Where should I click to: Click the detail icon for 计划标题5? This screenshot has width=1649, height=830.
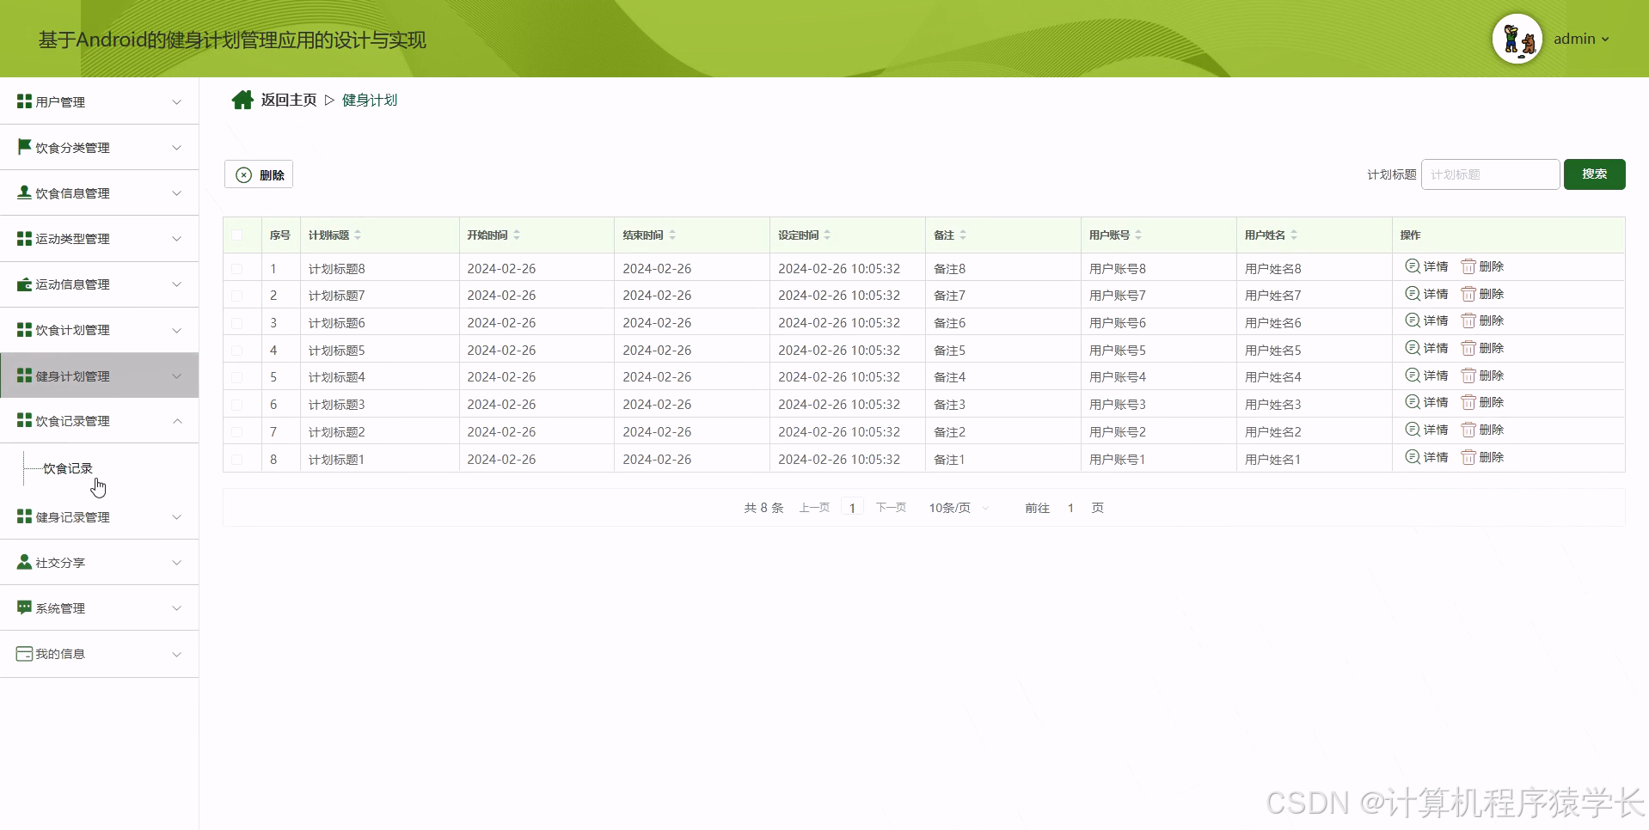1412,348
